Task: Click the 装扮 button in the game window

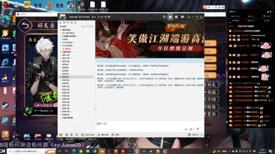Action: (211, 114)
